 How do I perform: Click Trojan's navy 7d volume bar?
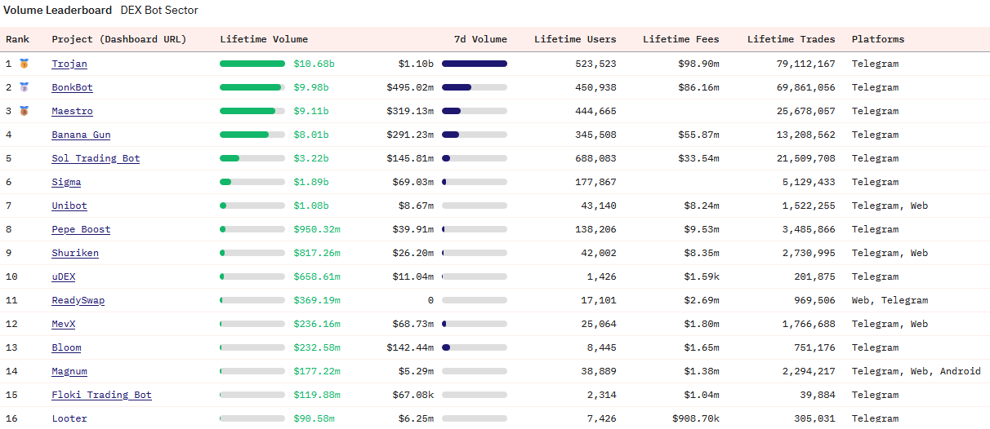[x=475, y=64]
